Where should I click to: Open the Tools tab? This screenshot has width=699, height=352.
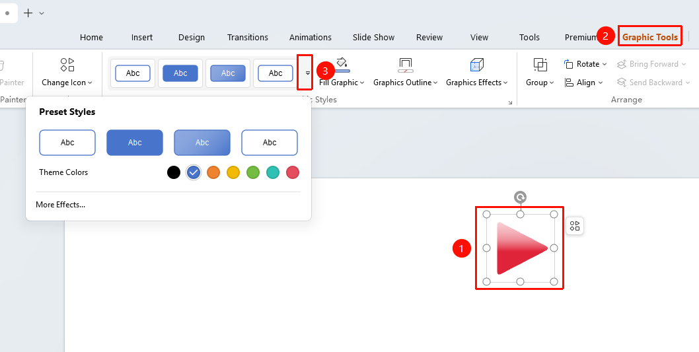(x=530, y=38)
